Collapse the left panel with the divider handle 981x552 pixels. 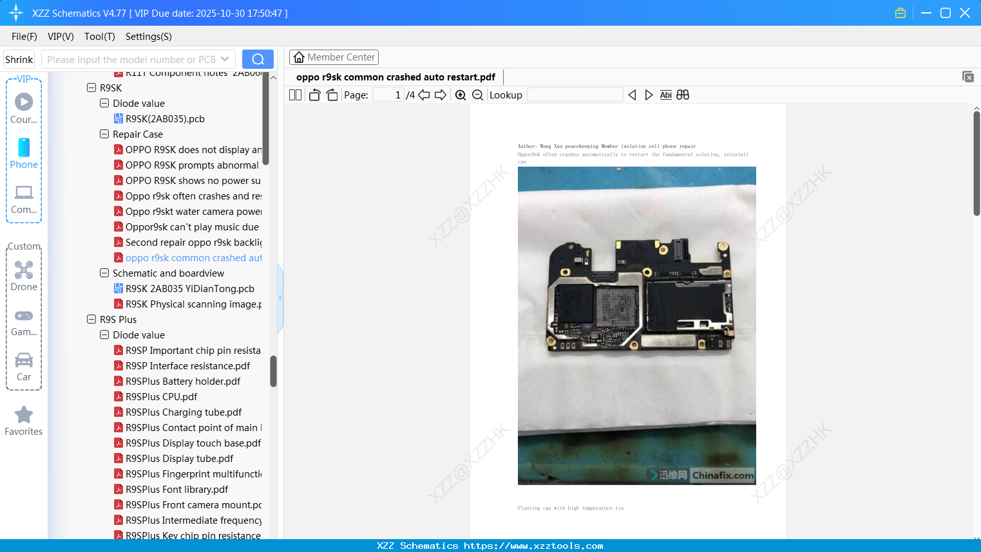pos(280,297)
